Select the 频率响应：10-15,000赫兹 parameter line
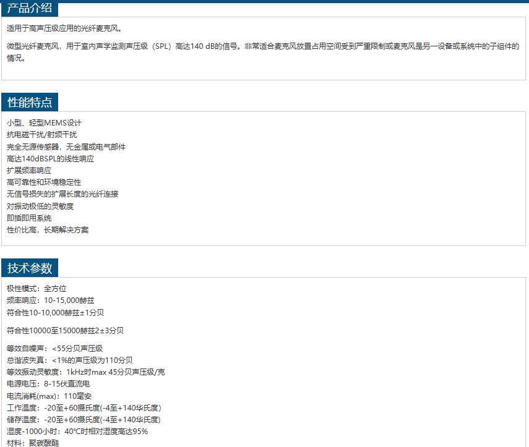529x447 pixels. click(50, 300)
